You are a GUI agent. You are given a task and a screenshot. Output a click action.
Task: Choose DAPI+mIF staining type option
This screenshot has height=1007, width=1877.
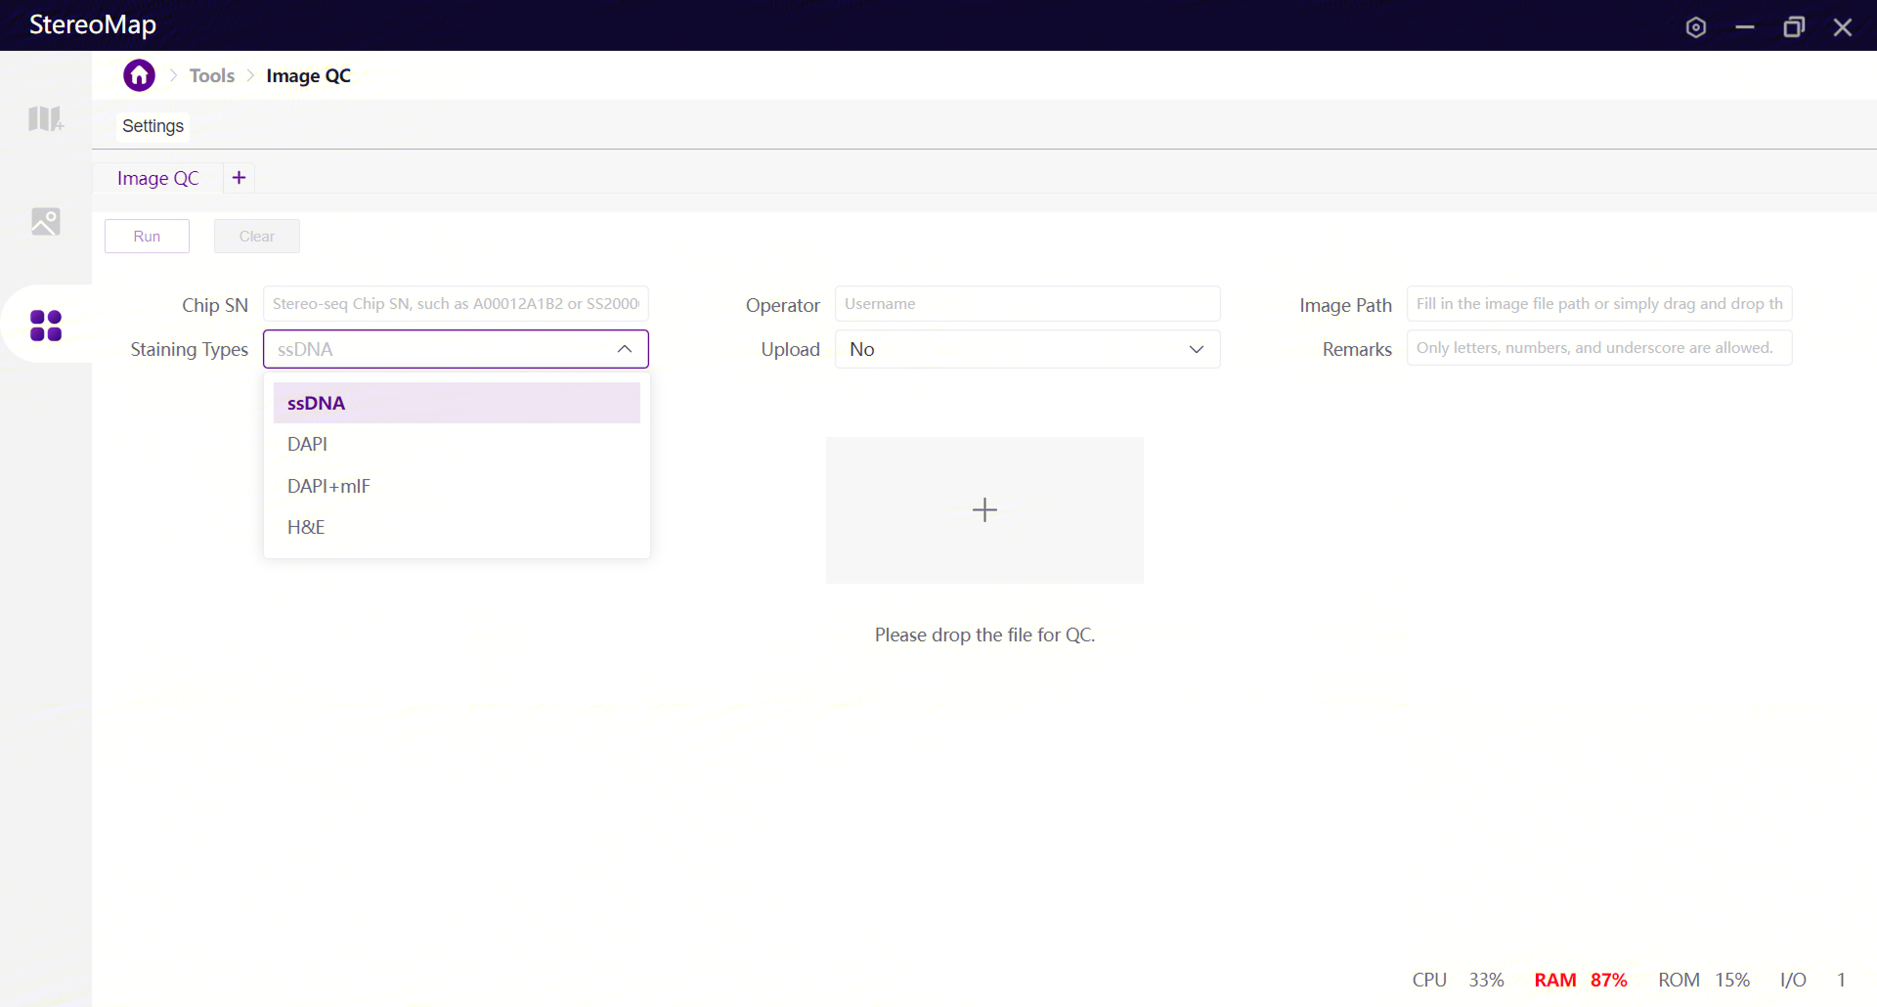click(x=457, y=486)
